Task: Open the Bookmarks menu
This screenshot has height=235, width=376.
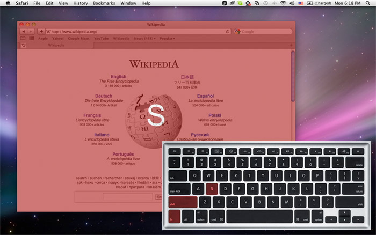Action: (x=104, y=3)
